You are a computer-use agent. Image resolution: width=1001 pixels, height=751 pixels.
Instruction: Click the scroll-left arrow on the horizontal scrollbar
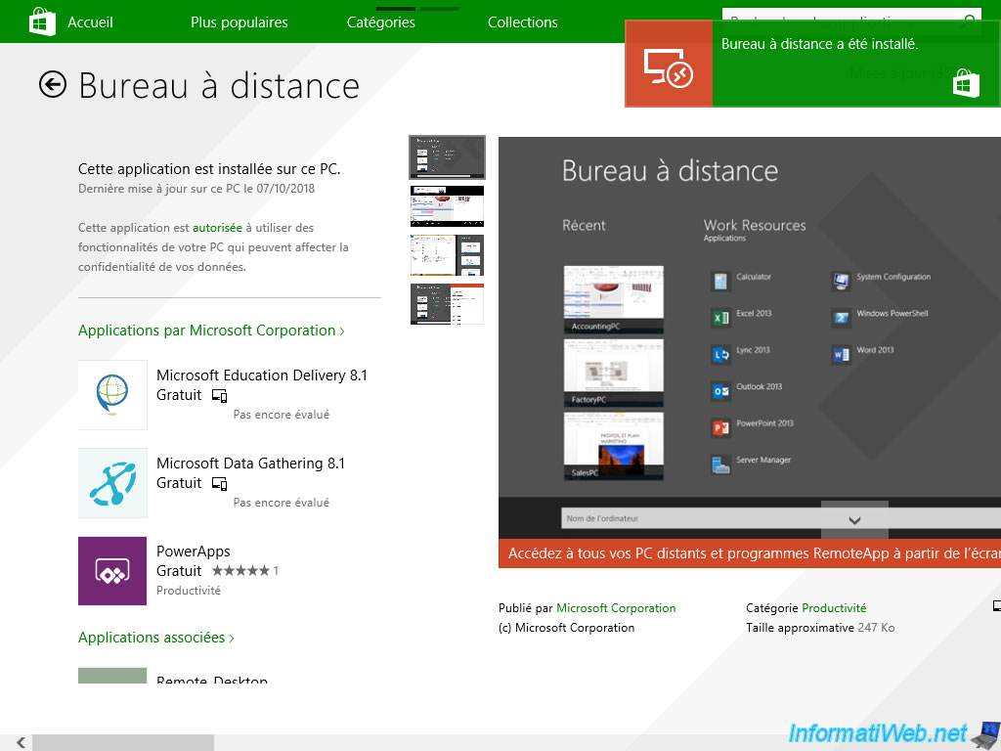point(22,742)
